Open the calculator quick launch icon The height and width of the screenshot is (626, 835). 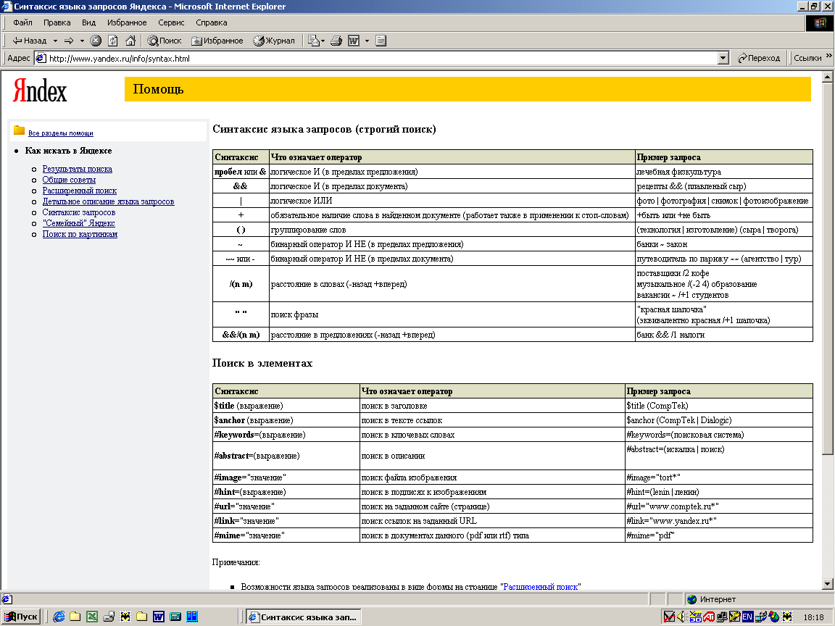(175, 617)
